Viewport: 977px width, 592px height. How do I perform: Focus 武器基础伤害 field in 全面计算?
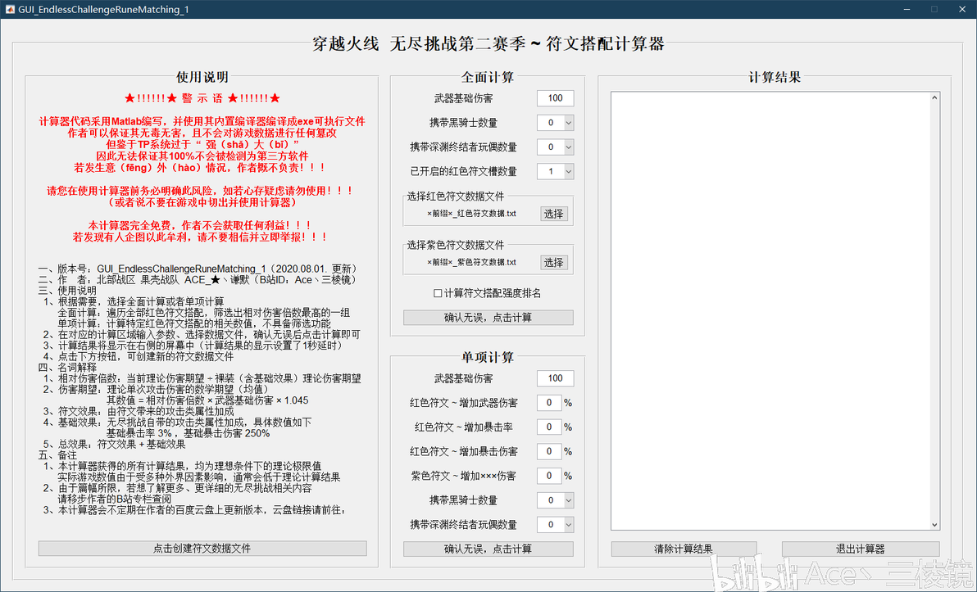(555, 98)
